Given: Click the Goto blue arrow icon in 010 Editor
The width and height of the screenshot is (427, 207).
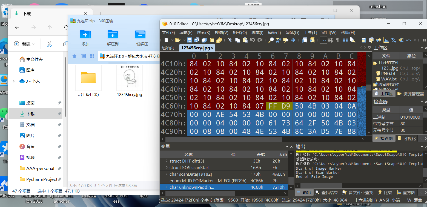Looking at the screenshot, I should [x=293, y=40].
